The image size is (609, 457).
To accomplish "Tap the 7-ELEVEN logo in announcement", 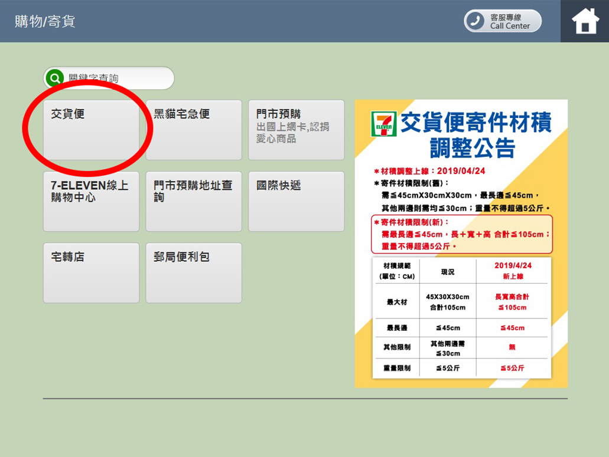I will coord(384,124).
